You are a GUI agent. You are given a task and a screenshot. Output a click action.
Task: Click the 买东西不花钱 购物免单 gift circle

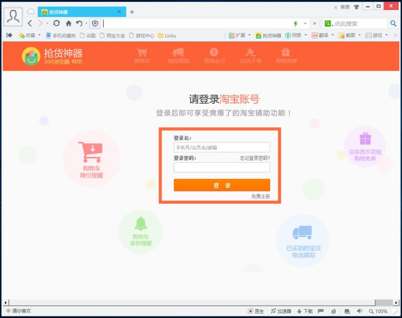(x=365, y=147)
